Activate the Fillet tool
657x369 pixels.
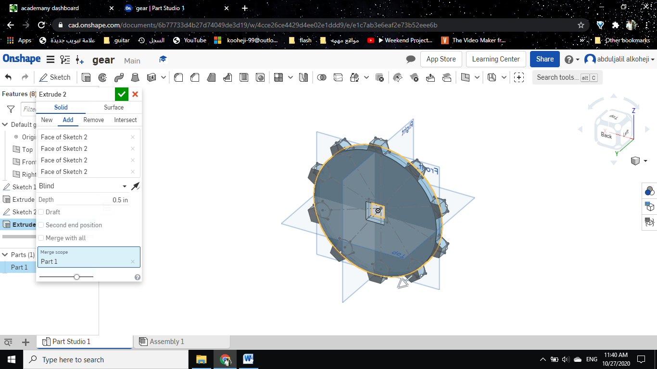pos(178,77)
